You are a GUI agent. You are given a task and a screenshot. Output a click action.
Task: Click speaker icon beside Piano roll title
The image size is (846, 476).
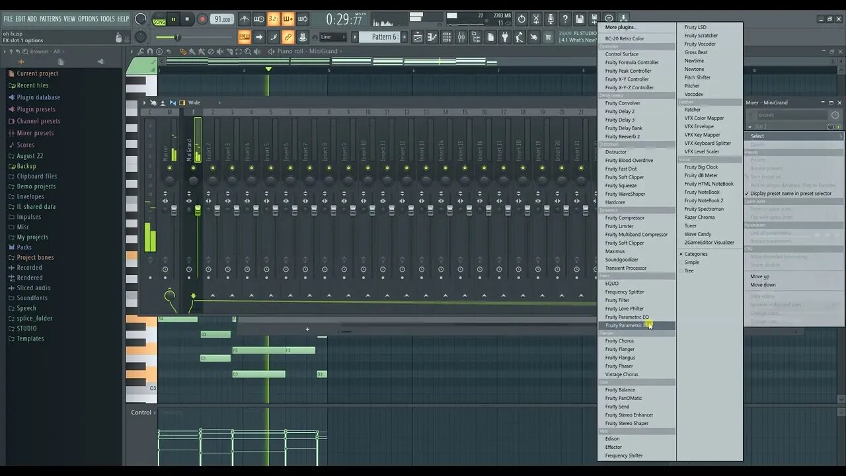tap(272, 52)
